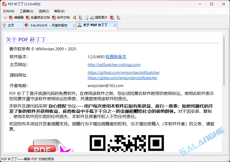Click the 检查新版本 link

pyautogui.click(x=116, y=57)
